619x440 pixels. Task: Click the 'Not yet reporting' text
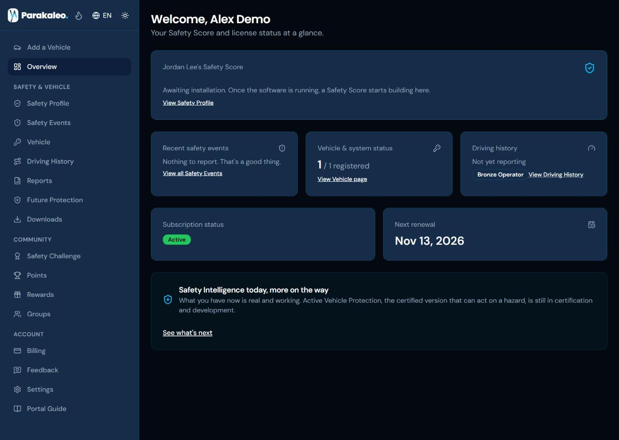499,162
